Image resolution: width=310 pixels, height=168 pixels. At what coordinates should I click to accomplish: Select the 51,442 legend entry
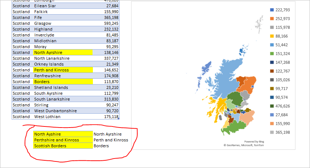click(x=279, y=45)
